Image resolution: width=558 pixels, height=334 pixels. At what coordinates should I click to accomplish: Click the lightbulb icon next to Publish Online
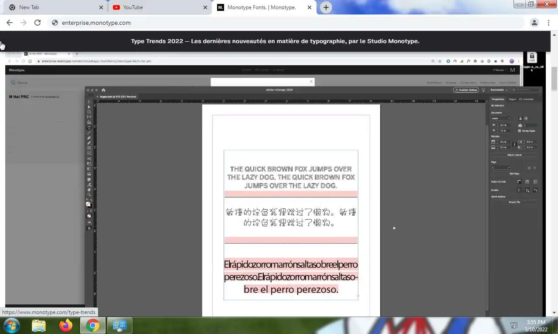pyautogui.click(x=483, y=90)
